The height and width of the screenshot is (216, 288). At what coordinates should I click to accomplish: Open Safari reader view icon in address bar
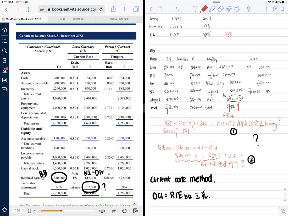[42, 9]
